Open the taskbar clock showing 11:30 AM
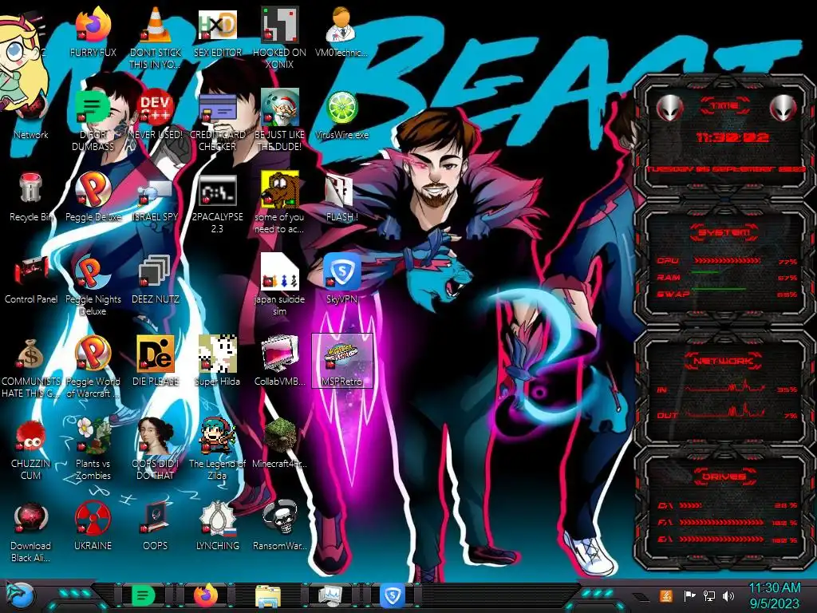The width and height of the screenshot is (817, 613). click(774, 595)
